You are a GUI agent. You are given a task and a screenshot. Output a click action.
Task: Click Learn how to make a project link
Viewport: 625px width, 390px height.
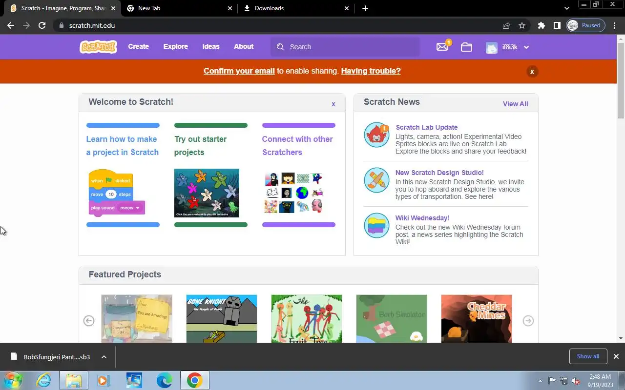tap(123, 146)
